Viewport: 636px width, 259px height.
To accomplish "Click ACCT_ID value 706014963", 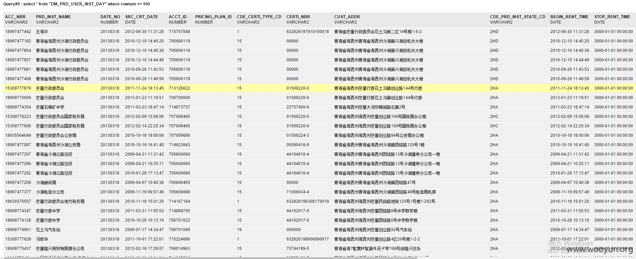I will click(x=179, y=249).
